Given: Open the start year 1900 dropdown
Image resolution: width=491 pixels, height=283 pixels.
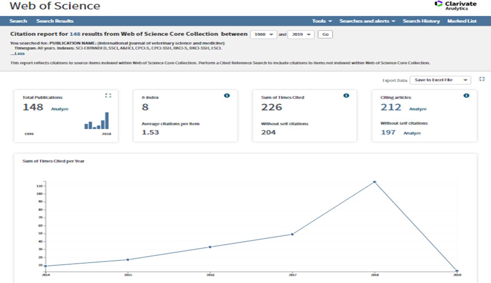Looking at the screenshot, I should coord(263,34).
